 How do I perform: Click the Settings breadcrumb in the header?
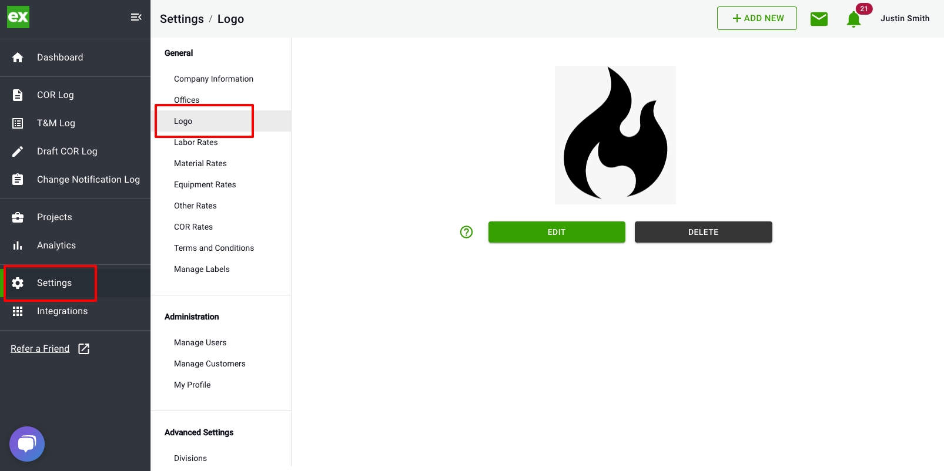pyautogui.click(x=182, y=19)
